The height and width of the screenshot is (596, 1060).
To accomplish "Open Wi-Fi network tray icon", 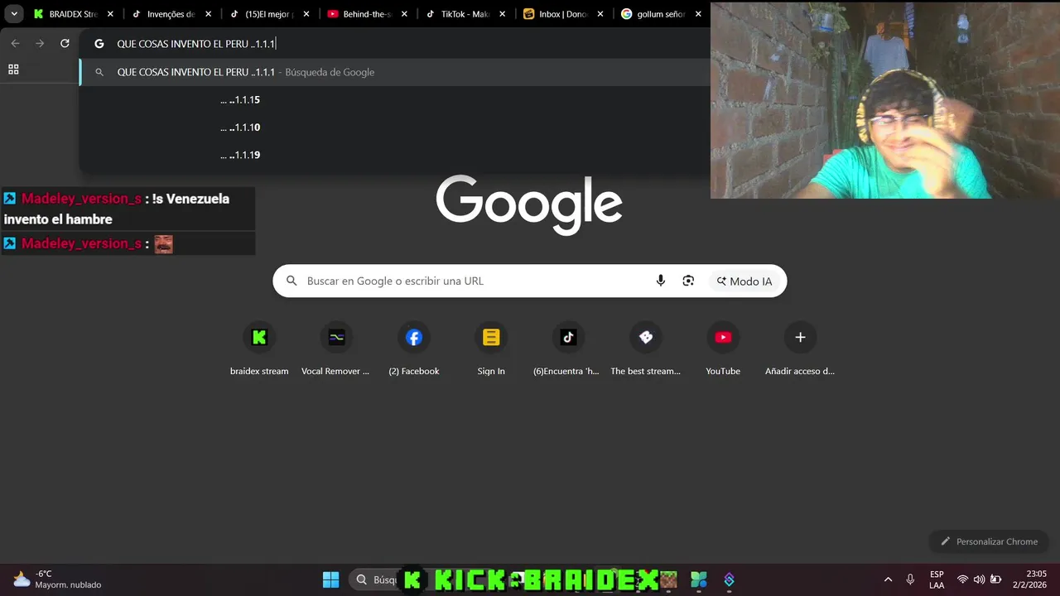I will pyautogui.click(x=962, y=579).
